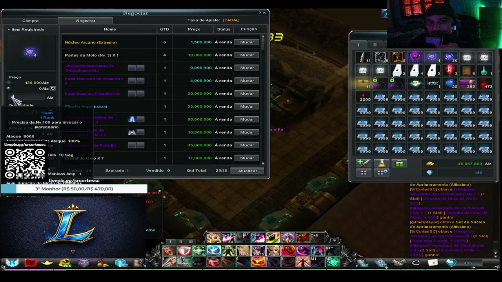Click the registered item thumbnail
502x282 pixels.
30,52
